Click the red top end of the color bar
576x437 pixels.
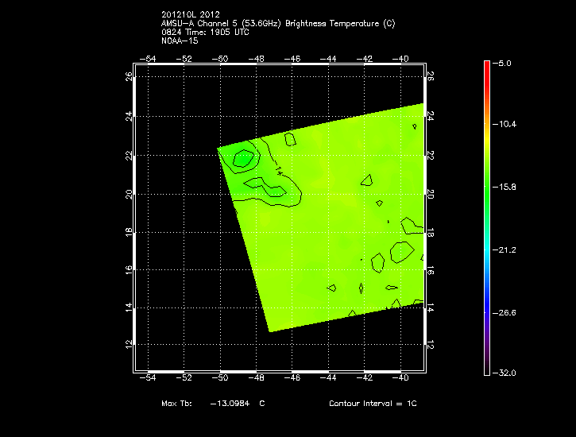coord(487,67)
